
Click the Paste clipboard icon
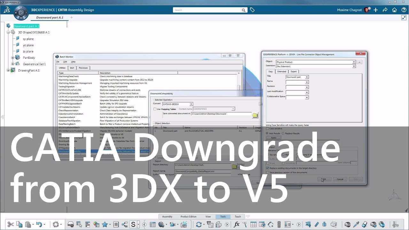pos(28,224)
